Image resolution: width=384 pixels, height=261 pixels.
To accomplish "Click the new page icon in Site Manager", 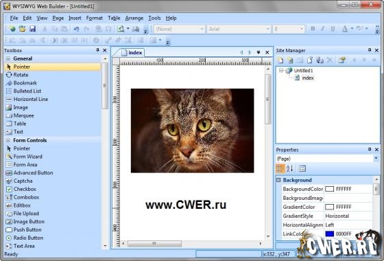I will coord(280,60).
